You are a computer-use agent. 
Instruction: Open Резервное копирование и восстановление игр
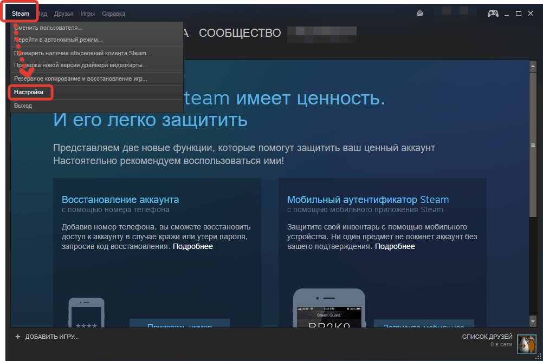tap(96, 79)
